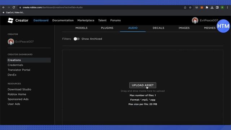The image size is (231, 130).
Task: Click the browser forward arrow
Action: click(9, 7)
